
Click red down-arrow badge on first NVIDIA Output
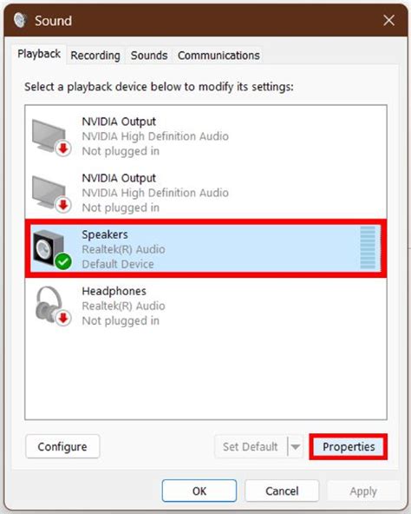point(63,148)
